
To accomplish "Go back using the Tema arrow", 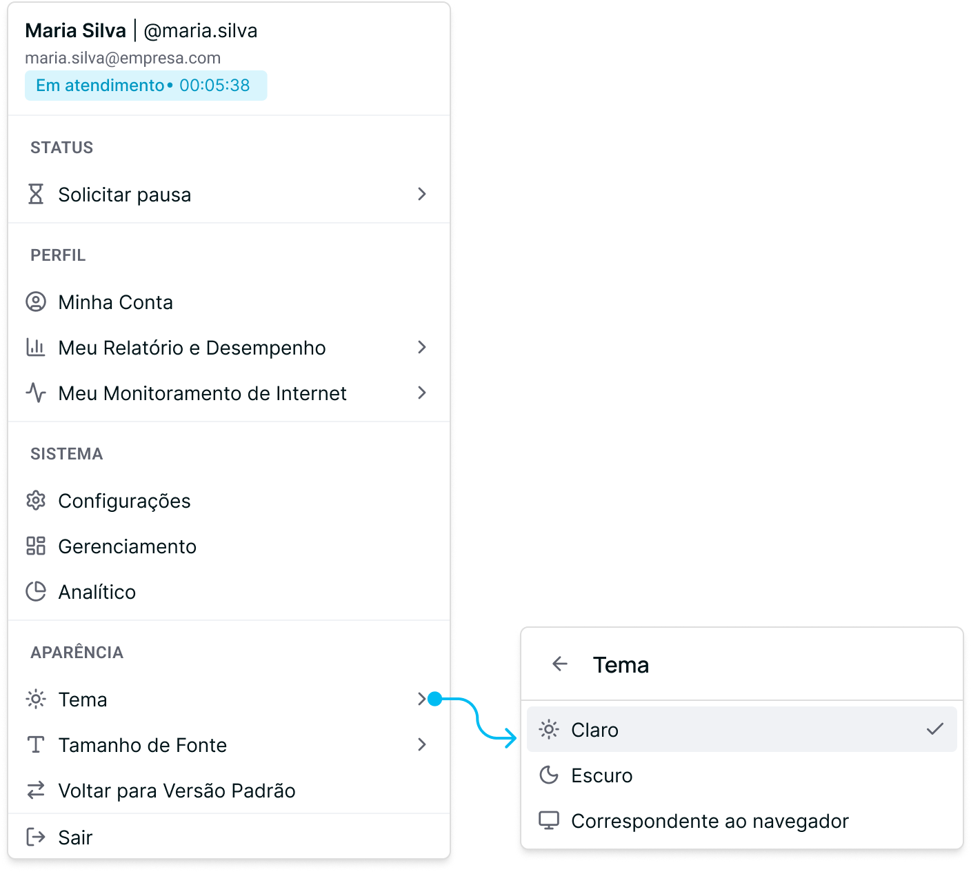I will point(560,664).
